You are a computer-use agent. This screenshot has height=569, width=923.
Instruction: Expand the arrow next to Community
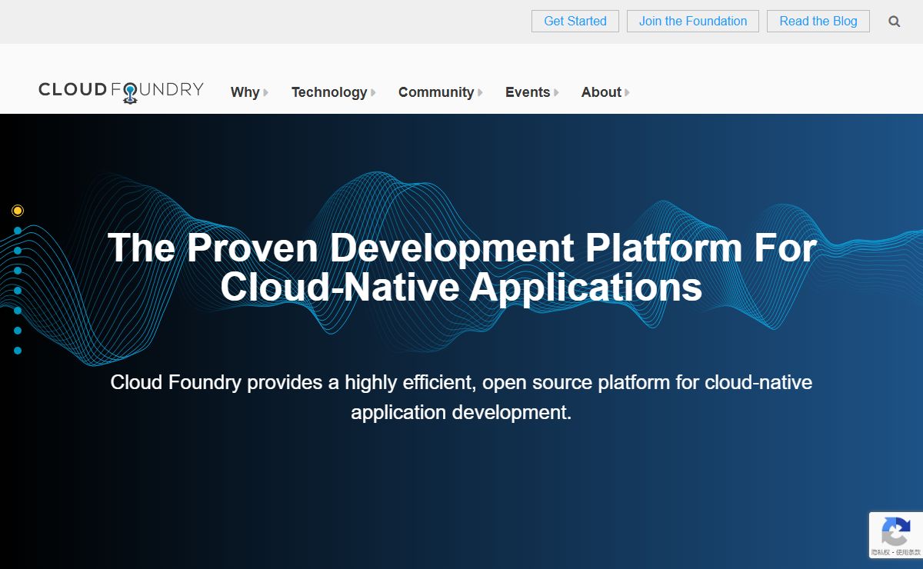click(x=480, y=92)
